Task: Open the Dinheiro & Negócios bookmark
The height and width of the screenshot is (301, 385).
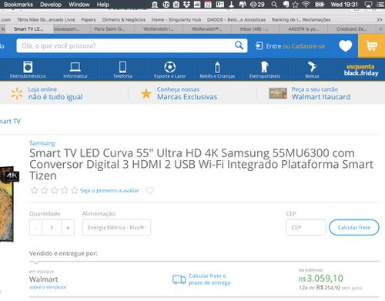Action: click(x=123, y=20)
